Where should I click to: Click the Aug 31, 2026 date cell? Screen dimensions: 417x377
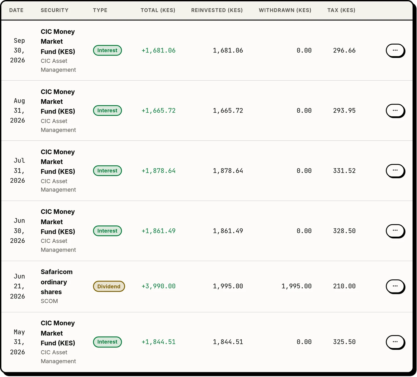pyautogui.click(x=18, y=111)
